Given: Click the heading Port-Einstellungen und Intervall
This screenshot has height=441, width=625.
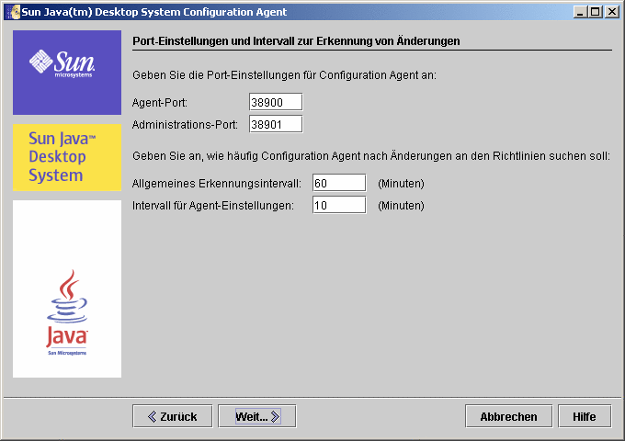Looking at the screenshot, I should (x=296, y=41).
